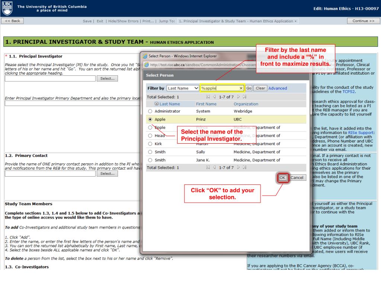
Task: Click the Clear button in filter row
Action: pos(260,88)
